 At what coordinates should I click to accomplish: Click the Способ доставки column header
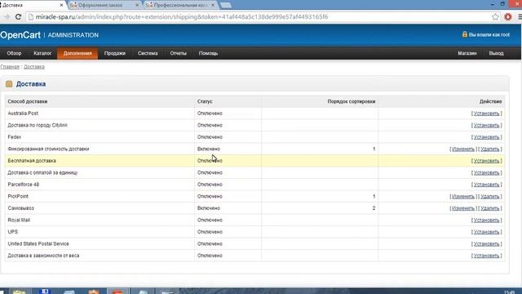[x=28, y=101]
